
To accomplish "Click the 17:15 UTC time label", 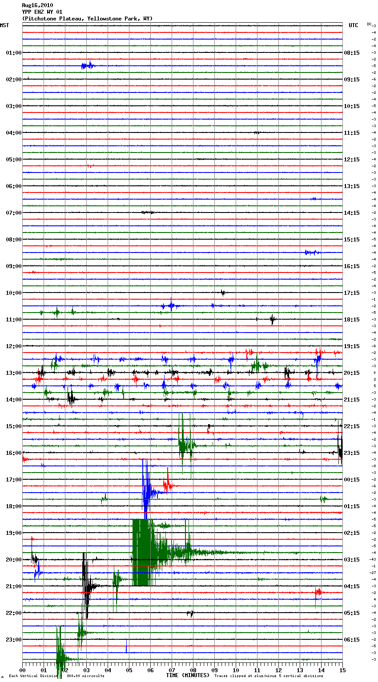I will point(352,293).
